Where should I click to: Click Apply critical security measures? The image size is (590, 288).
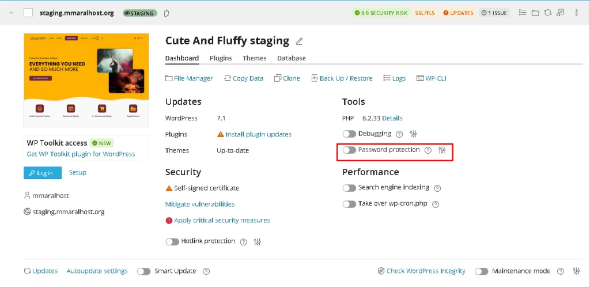(x=222, y=221)
